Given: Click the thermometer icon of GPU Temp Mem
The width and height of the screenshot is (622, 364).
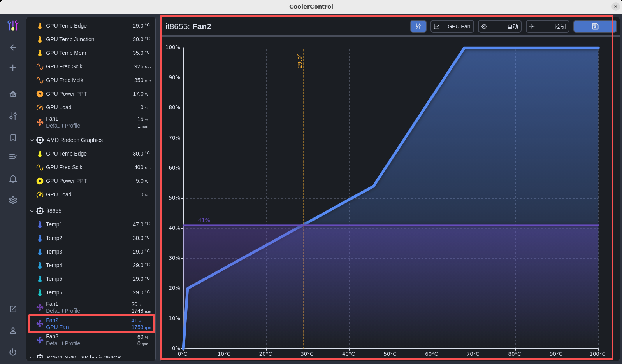Looking at the screenshot, I should click(x=40, y=53).
